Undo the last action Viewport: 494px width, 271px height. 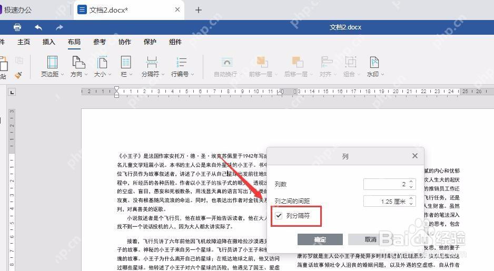click(x=38, y=27)
